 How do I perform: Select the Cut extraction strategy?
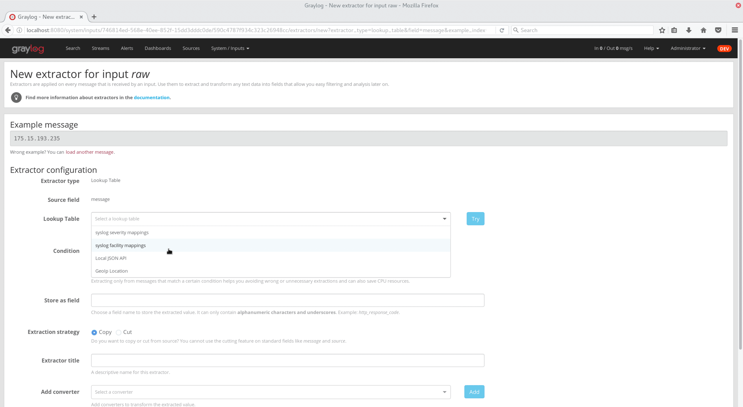[118, 332]
